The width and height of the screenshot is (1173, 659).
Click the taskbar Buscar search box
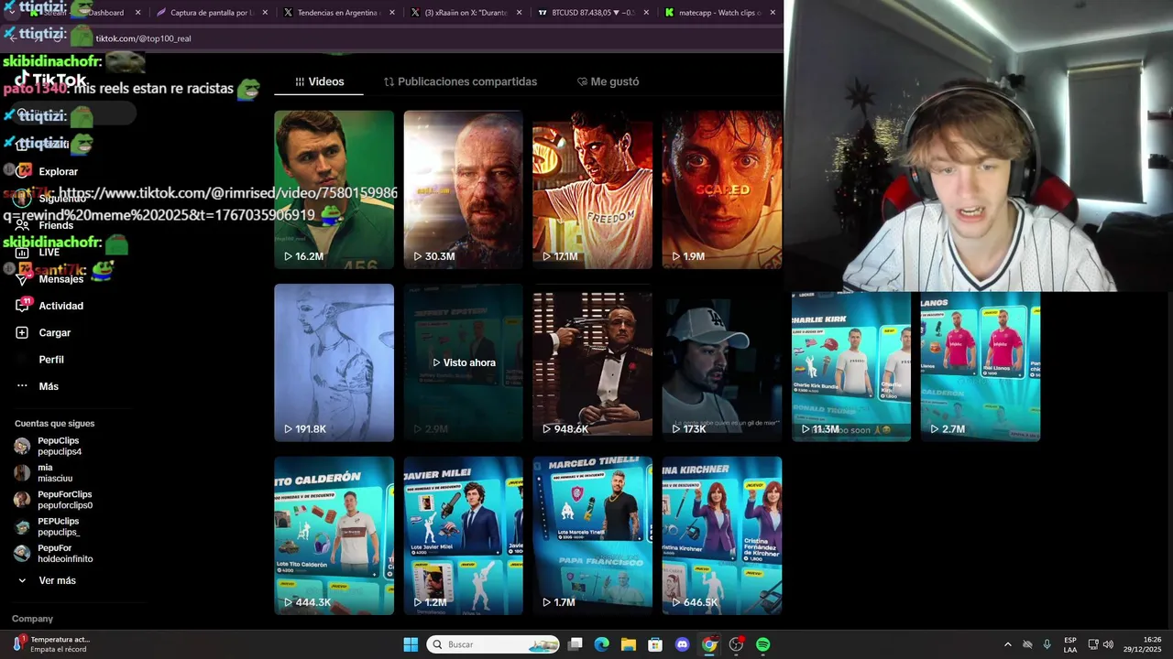(x=493, y=644)
